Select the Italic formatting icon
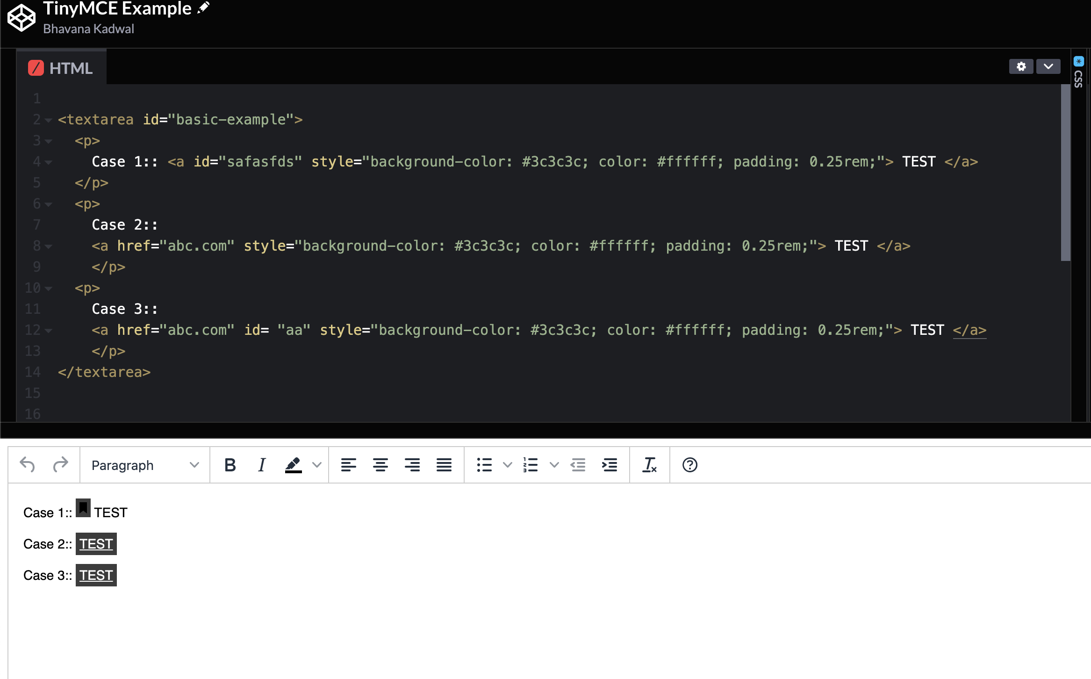This screenshot has width=1091, height=679. (261, 465)
